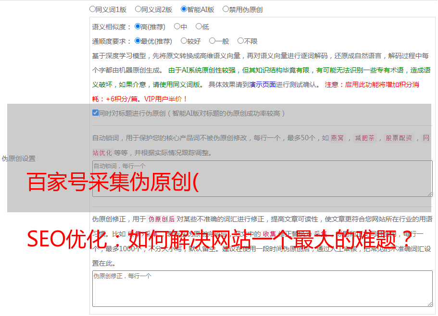Click the 自动锁词 textarea

263,179
